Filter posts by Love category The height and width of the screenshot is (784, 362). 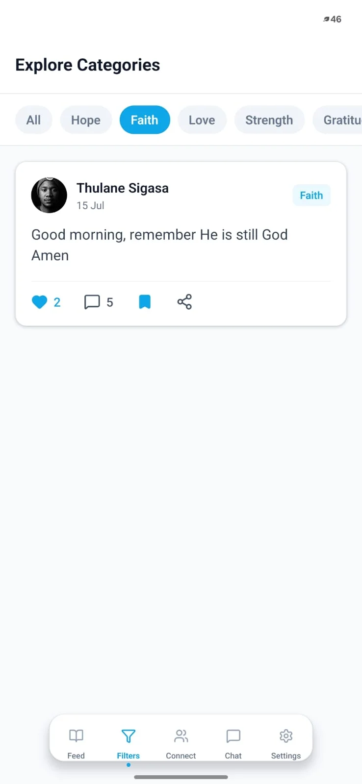[x=202, y=120]
